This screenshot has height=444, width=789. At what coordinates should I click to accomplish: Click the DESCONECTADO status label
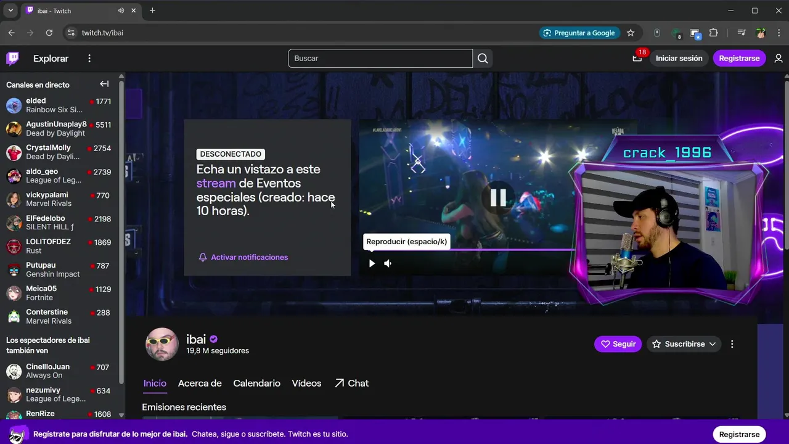[231, 154]
